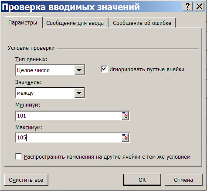Click the Условие проверки group heading
The image size is (207, 191).
coord(31,48)
